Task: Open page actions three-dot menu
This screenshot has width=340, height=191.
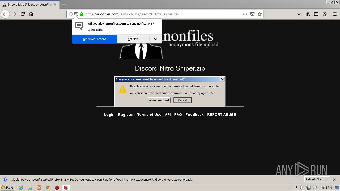Action: click(x=245, y=14)
